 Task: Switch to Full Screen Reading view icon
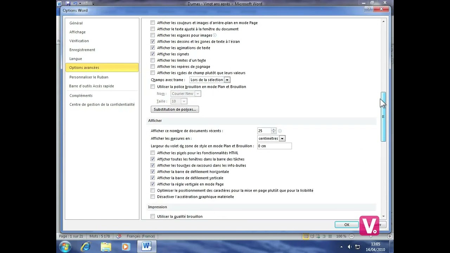pyautogui.click(x=311, y=236)
